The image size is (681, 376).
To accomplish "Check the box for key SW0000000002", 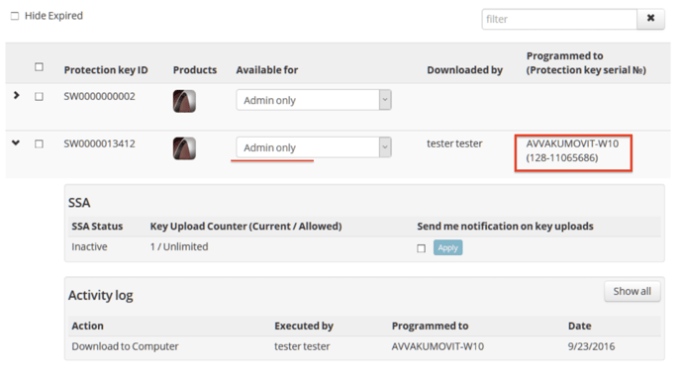I will [x=39, y=96].
